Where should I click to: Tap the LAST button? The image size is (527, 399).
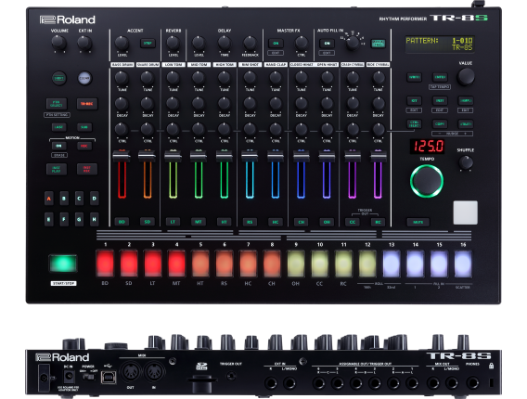point(58,127)
